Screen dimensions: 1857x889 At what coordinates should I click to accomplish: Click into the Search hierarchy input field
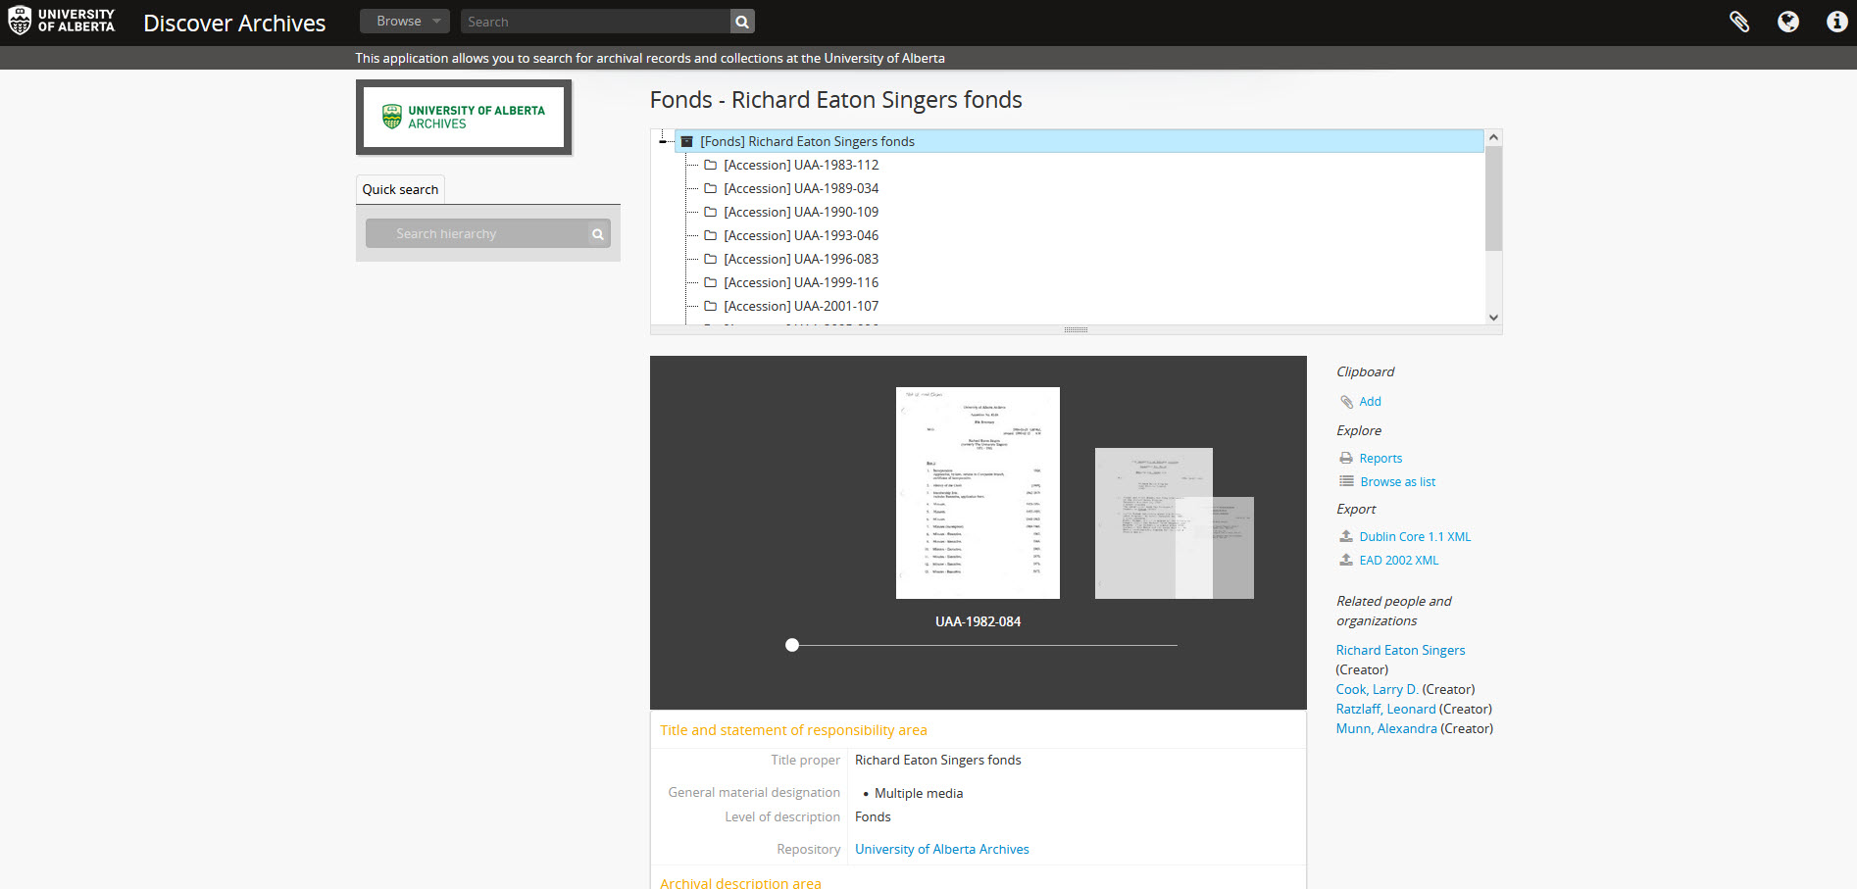476,234
